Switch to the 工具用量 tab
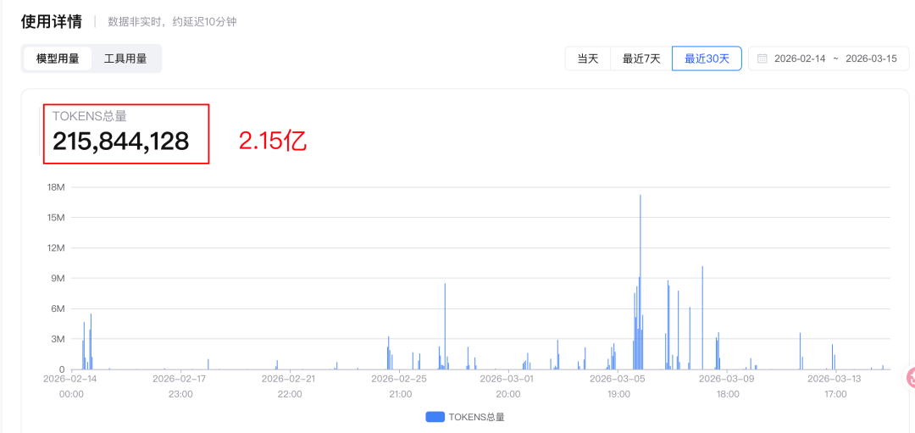915x433 pixels. [125, 59]
